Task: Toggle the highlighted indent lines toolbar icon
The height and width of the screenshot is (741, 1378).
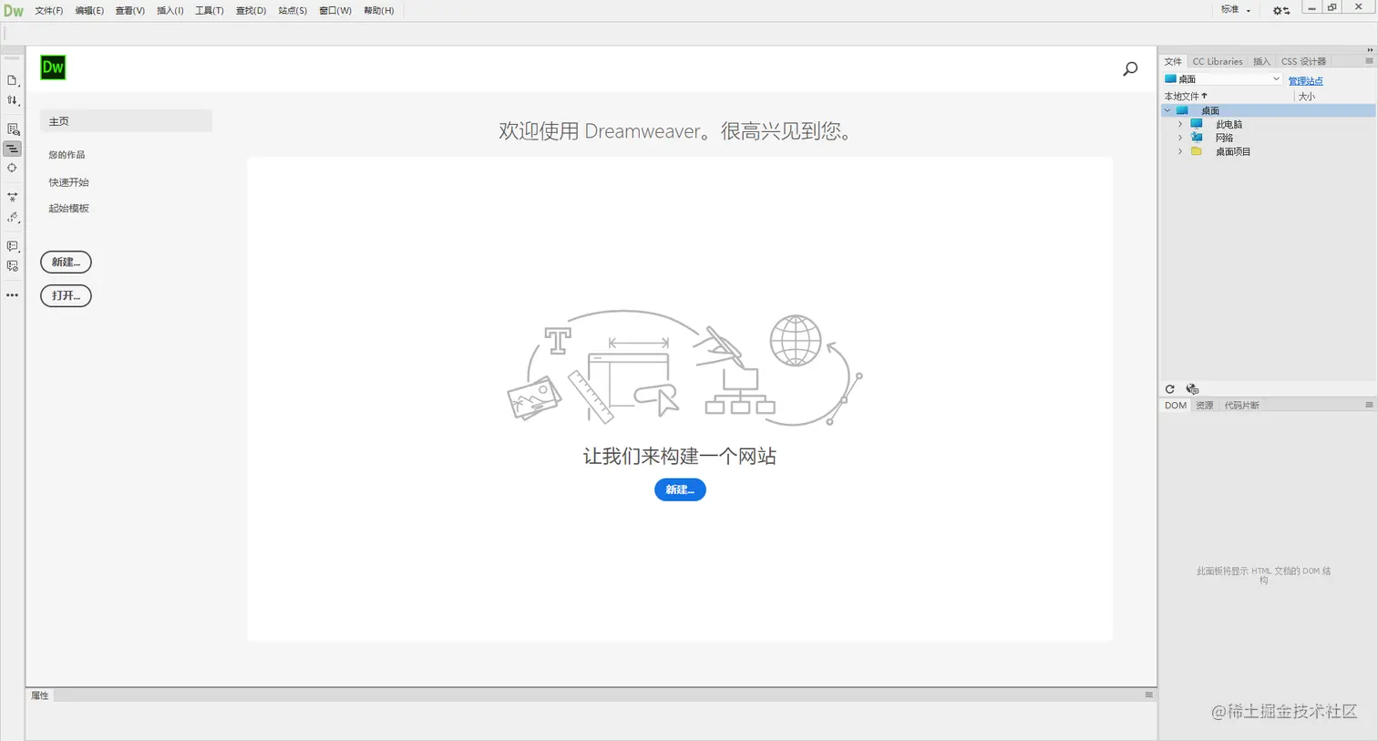Action: click(x=12, y=149)
